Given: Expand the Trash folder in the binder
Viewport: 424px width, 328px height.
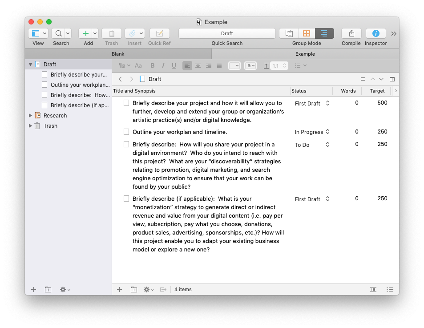Looking at the screenshot, I should tap(30, 126).
